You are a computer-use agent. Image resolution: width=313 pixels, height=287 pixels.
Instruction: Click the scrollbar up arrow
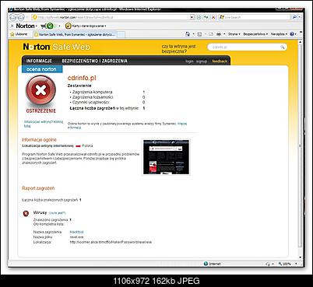click(301, 41)
